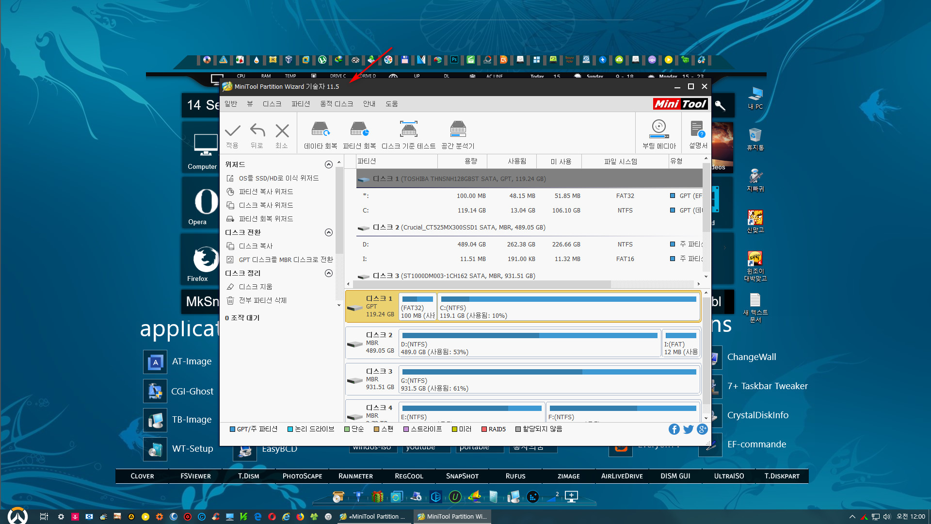Select 디스크 3 ST1000DM003 row in list

pyautogui.click(x=529, y=276)
